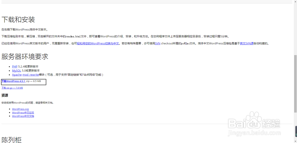Click the 陈列柜 heading

click(12, 140)
